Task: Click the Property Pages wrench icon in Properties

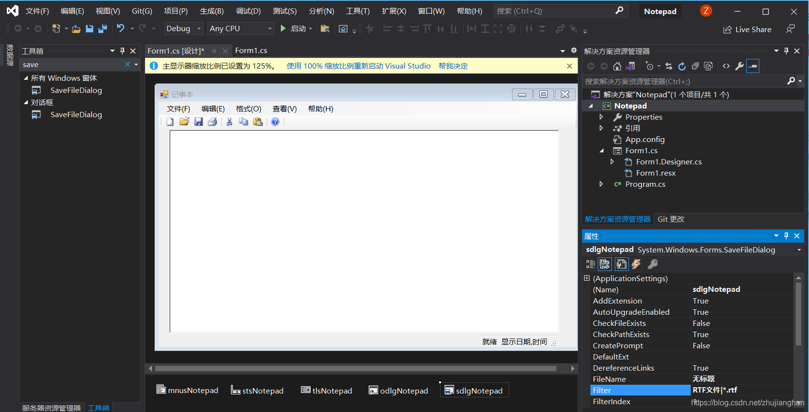Action: [x=653, y=264]
